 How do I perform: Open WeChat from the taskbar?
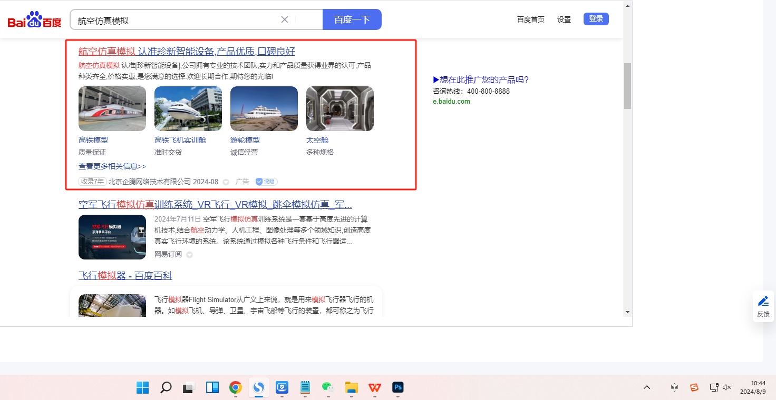(x=328, y=388)
